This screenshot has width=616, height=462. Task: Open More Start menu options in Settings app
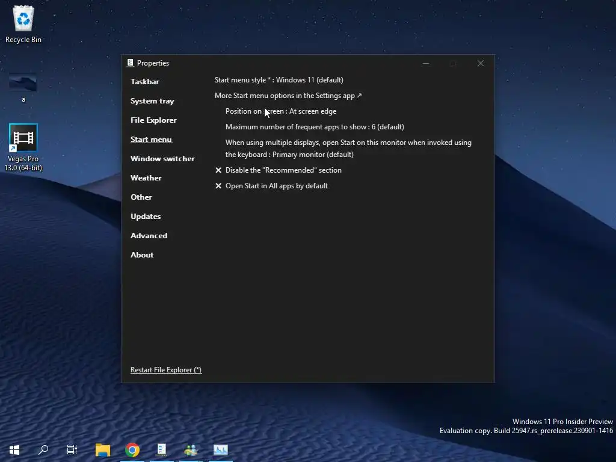288,96
